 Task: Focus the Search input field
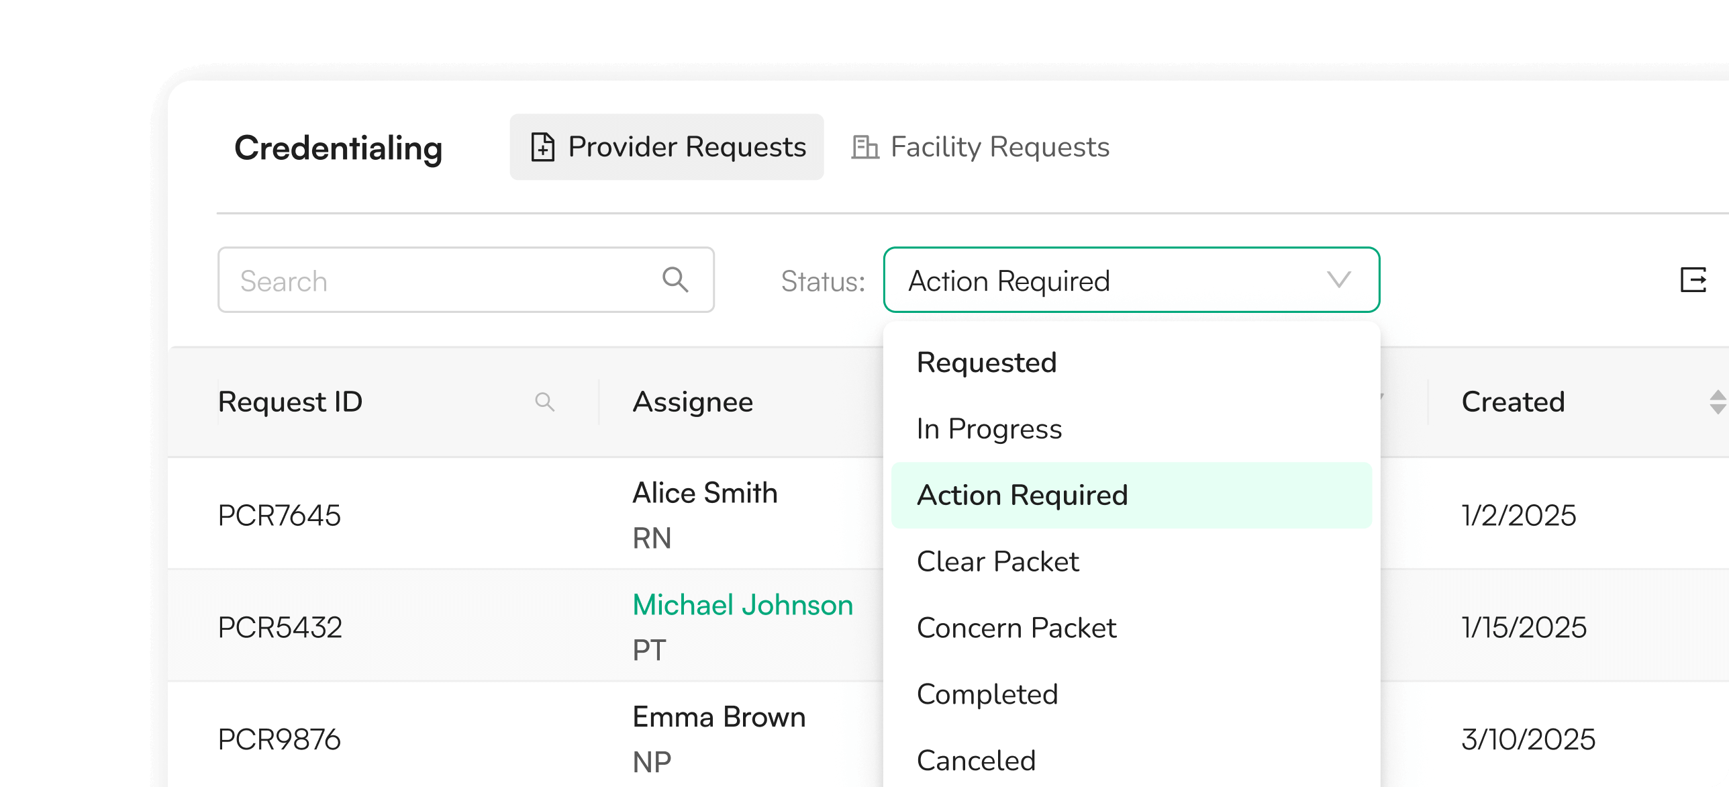(466, 280)
